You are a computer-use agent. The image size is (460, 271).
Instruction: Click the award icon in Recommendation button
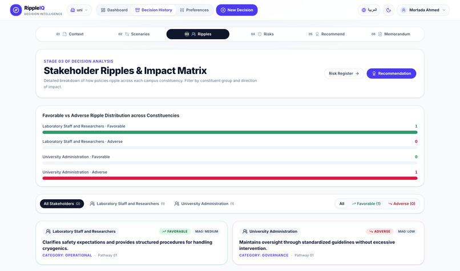coord(374,73)
